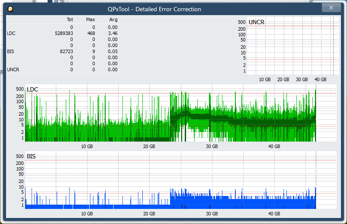Click the window title 'QPxTool - Detailed Error Correction'
This screenshot has width=347, height=224.
click(154, 9)
